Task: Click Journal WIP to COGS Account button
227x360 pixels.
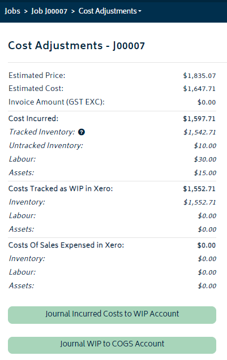Action: 112,345
